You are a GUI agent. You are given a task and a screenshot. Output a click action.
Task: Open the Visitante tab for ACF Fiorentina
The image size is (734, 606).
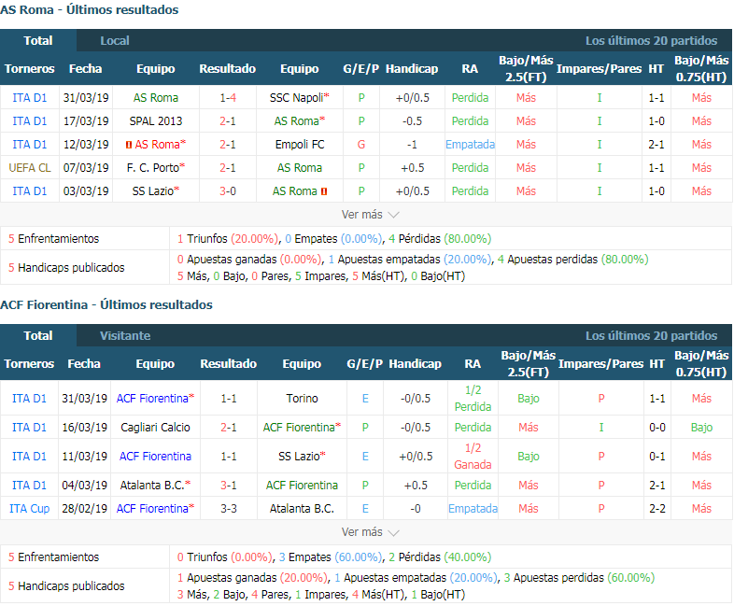coord(125,335)
